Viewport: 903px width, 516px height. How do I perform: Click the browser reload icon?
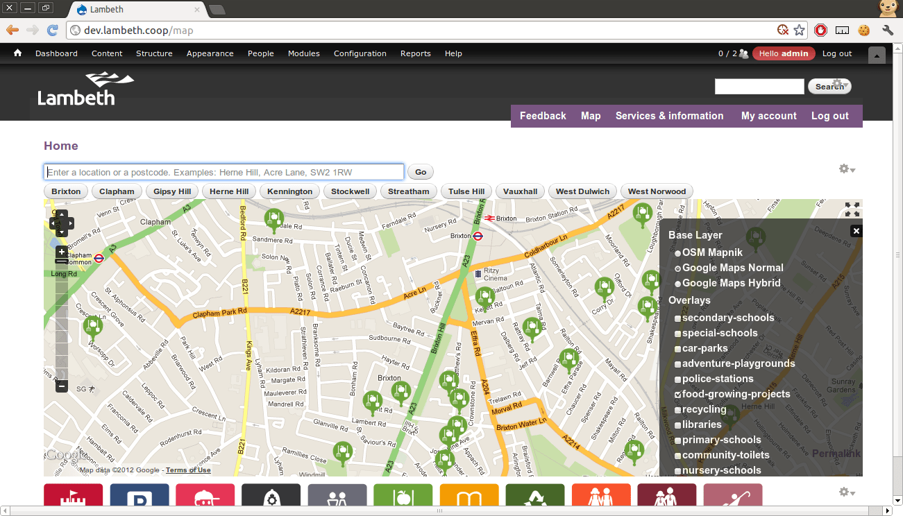pyautogui.click(x=52, y=30)
